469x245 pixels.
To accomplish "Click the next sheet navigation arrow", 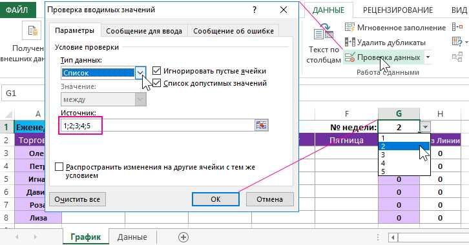I will [x=36, y=237].
